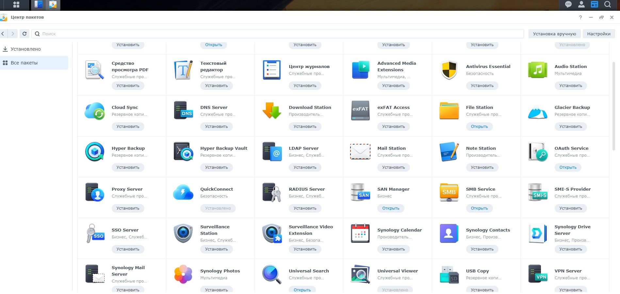Click the taskbar search magnifier icon

[x=608, y=4]
